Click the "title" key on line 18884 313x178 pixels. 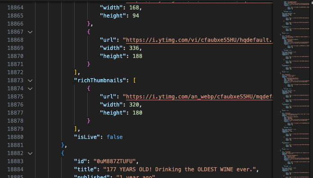point(85,169)
